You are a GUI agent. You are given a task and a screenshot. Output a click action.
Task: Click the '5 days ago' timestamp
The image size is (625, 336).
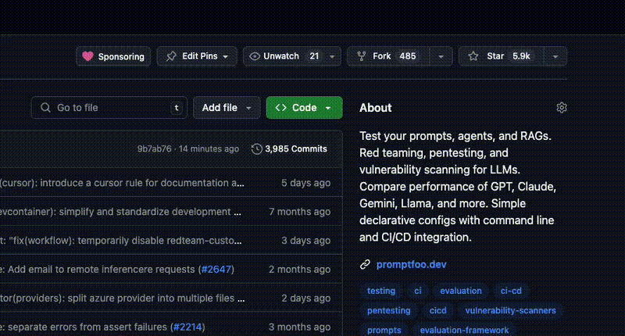(306, 183)
